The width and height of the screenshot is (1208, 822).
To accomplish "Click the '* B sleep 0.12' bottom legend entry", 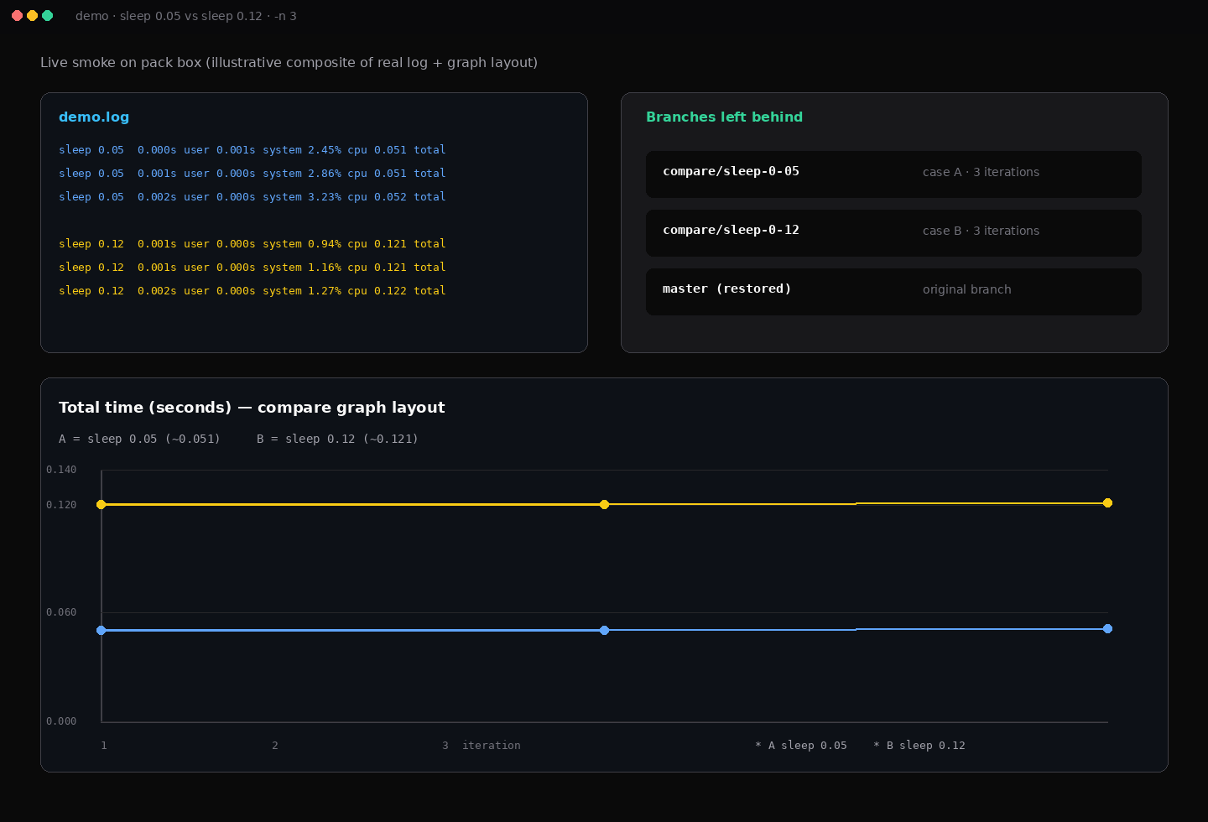I will 919,746.
